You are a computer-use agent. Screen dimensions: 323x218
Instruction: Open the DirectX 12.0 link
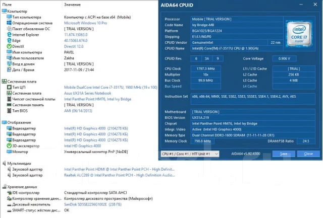click(x=74, y=46)
